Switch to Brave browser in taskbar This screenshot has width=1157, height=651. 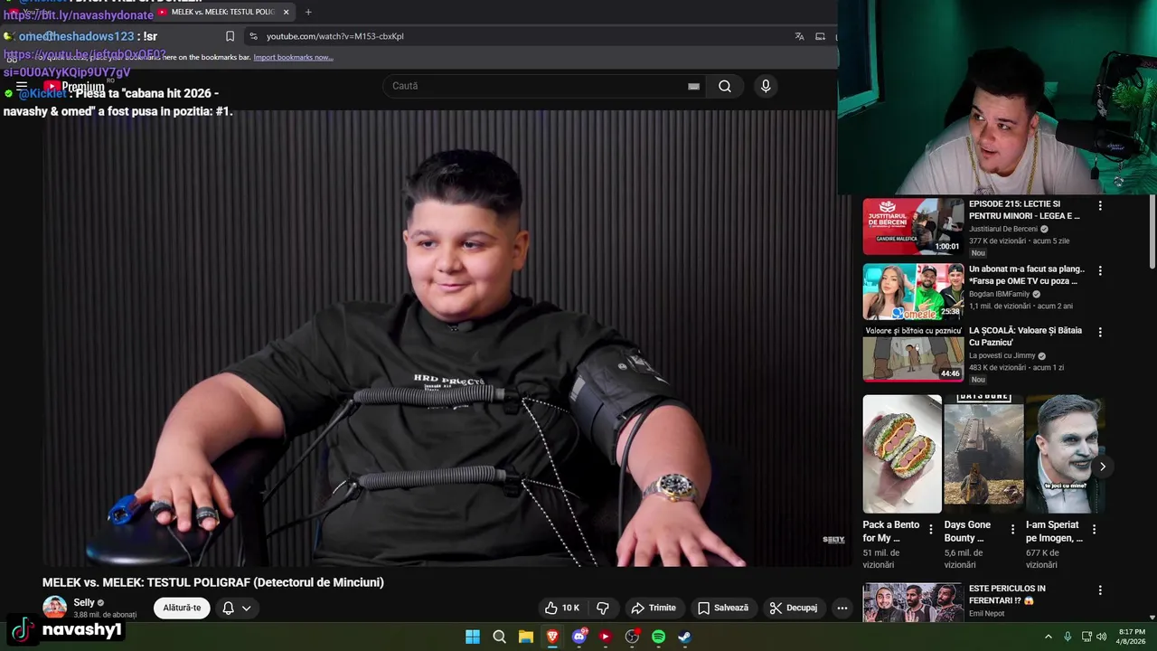[x=552, y=637]
